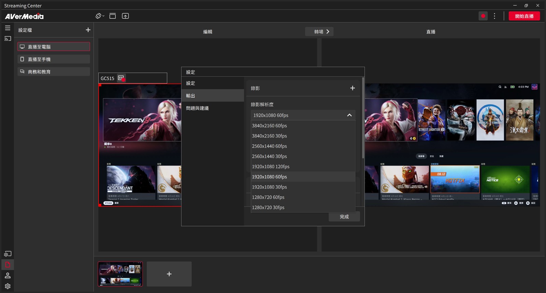Choose 3840x2160 30fps resolution
Screen dimensions: 546x293
coord(303,136)
